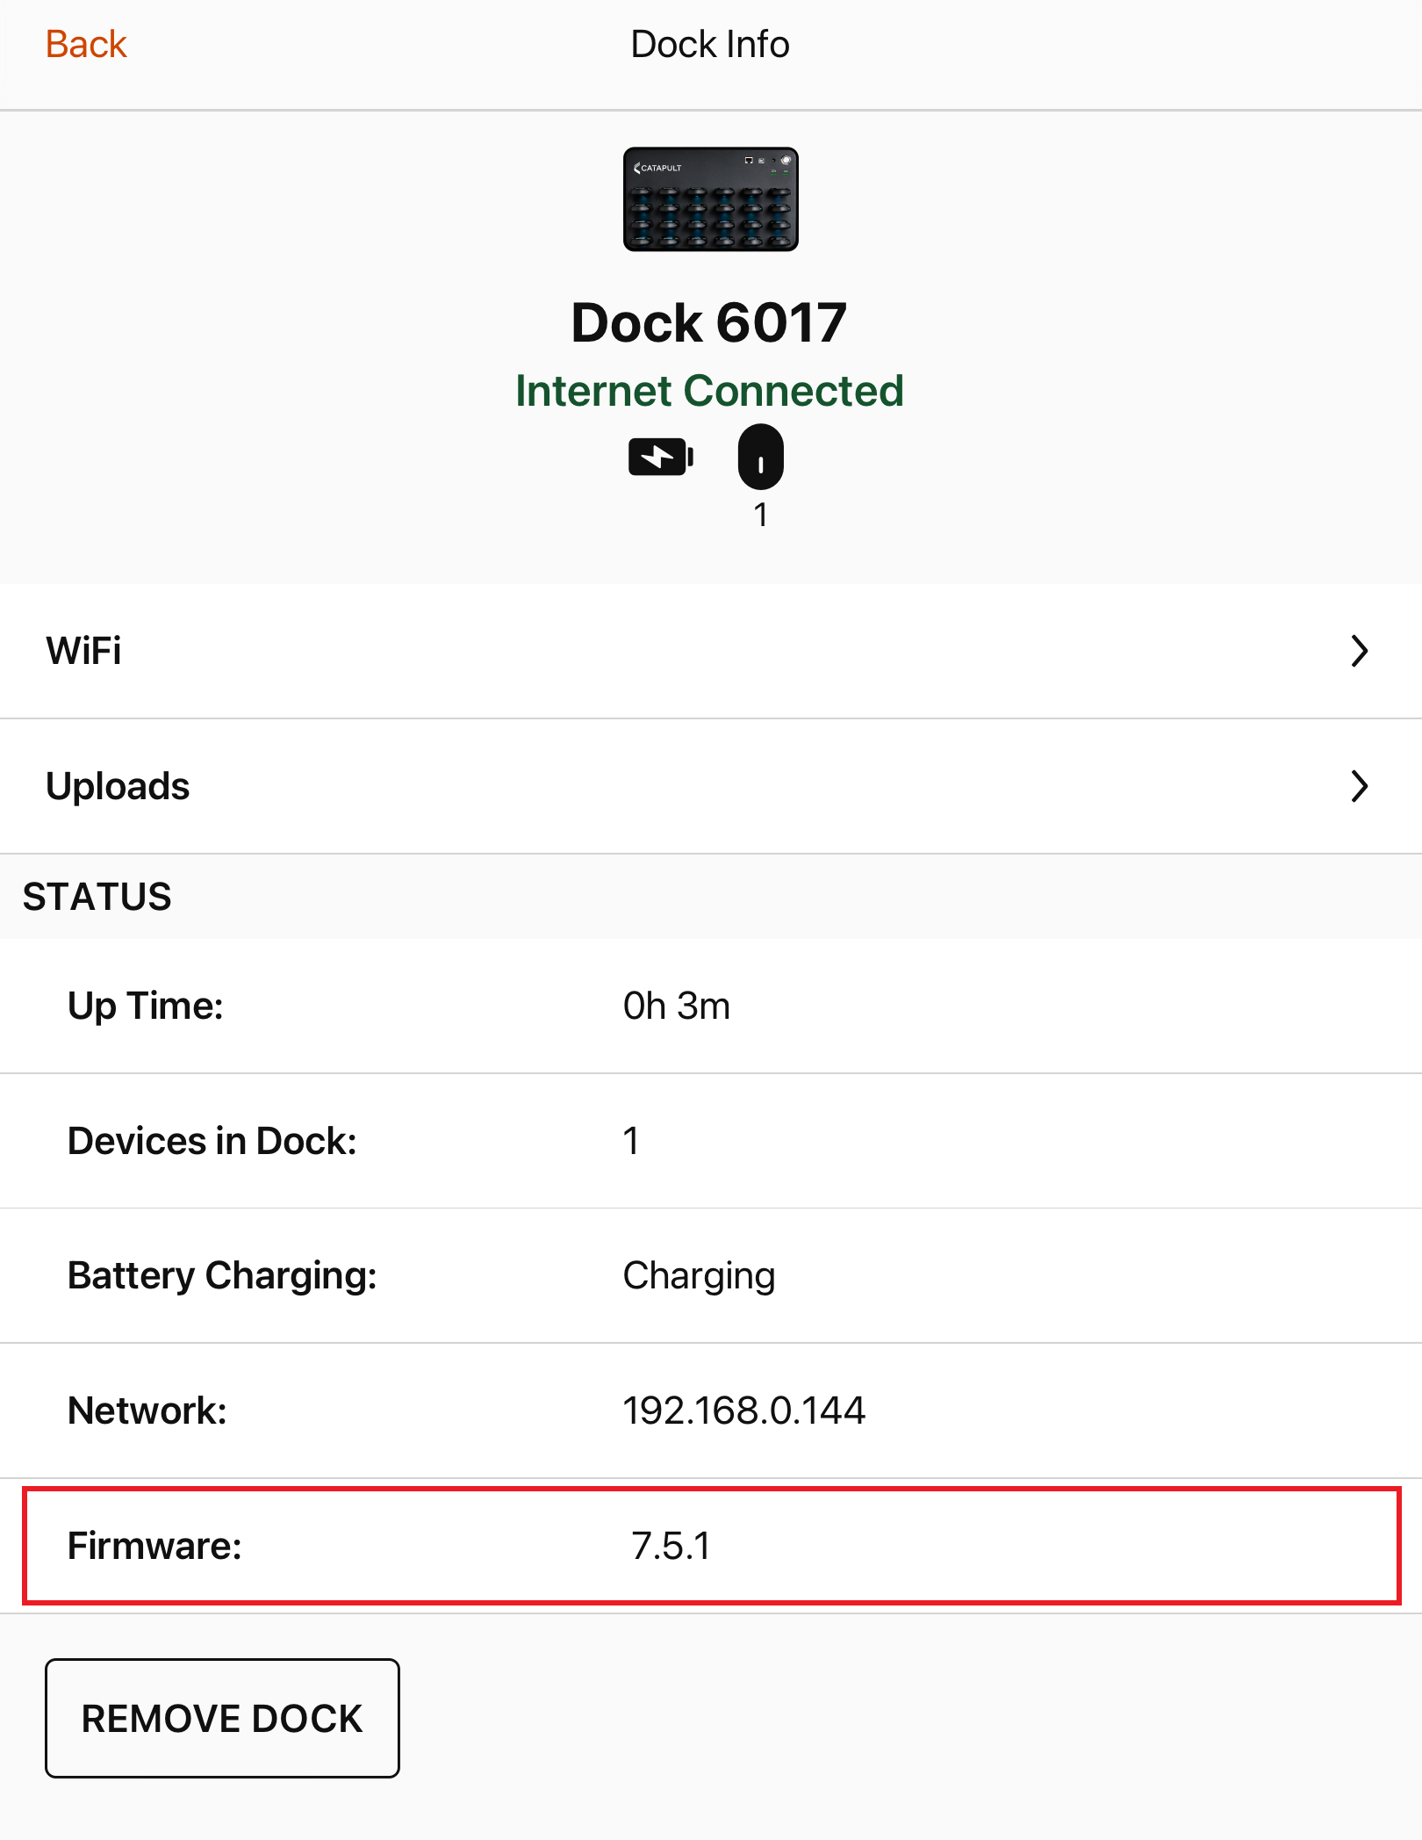The width and height of the screenshot is (1422, 1840).
Task: Tap the Devices in Dock count
Action: (630, 1141)
